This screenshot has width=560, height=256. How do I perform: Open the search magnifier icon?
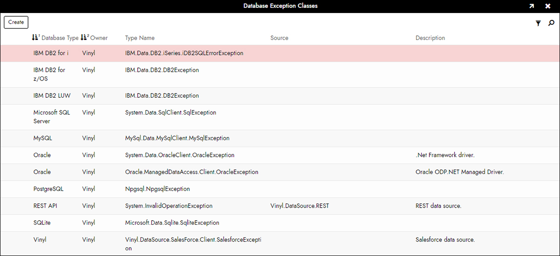(551, 23)
